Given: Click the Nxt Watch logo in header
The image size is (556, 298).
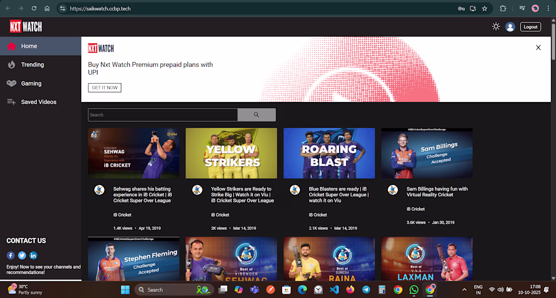Looking at the screenshot, I should click(26, 27).
